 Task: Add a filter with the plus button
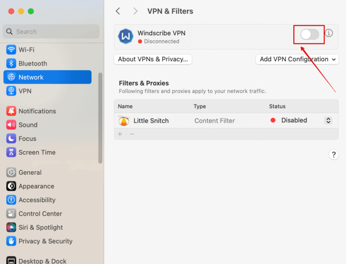pyautogui.click(x=120, y=134)
